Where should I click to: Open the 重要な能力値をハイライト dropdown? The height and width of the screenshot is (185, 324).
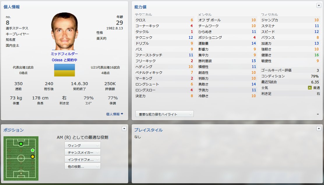pyautogui.click(x=165, y=114)
